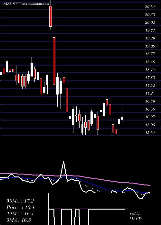Click the long red candlestick below 19.39

coord(54,61)
